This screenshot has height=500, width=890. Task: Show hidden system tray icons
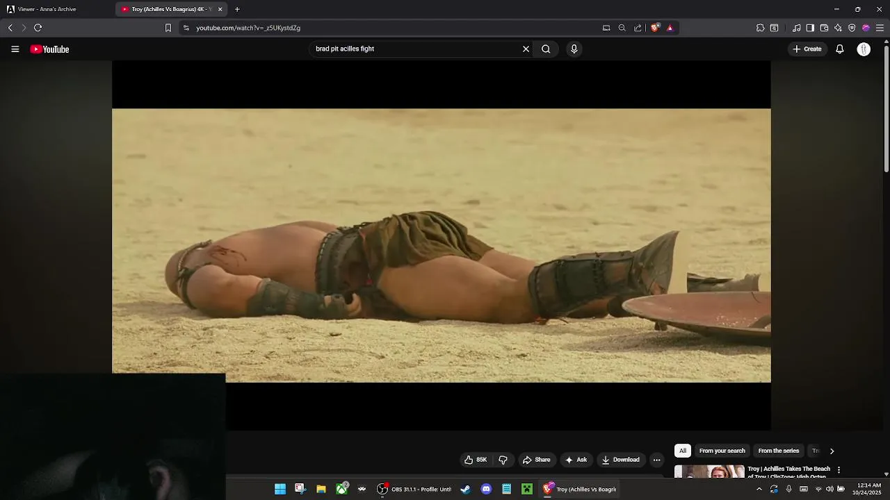tap(759, 489)
